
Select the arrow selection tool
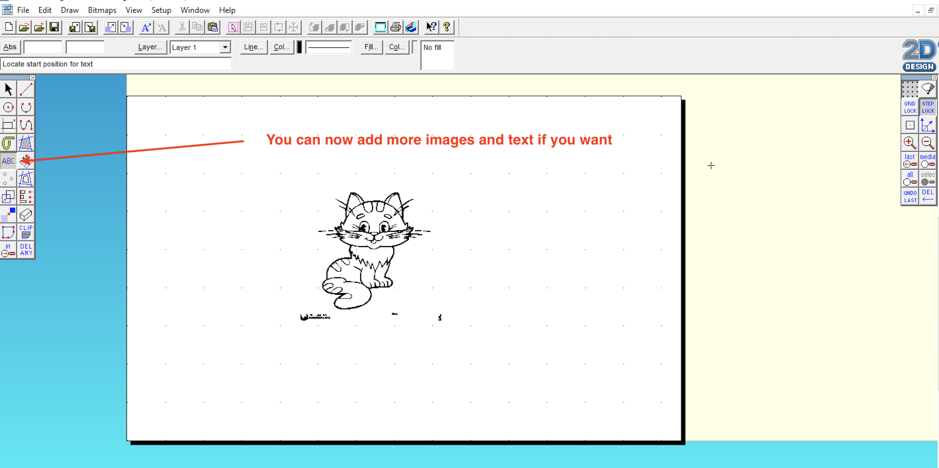[x=9, y=89]
